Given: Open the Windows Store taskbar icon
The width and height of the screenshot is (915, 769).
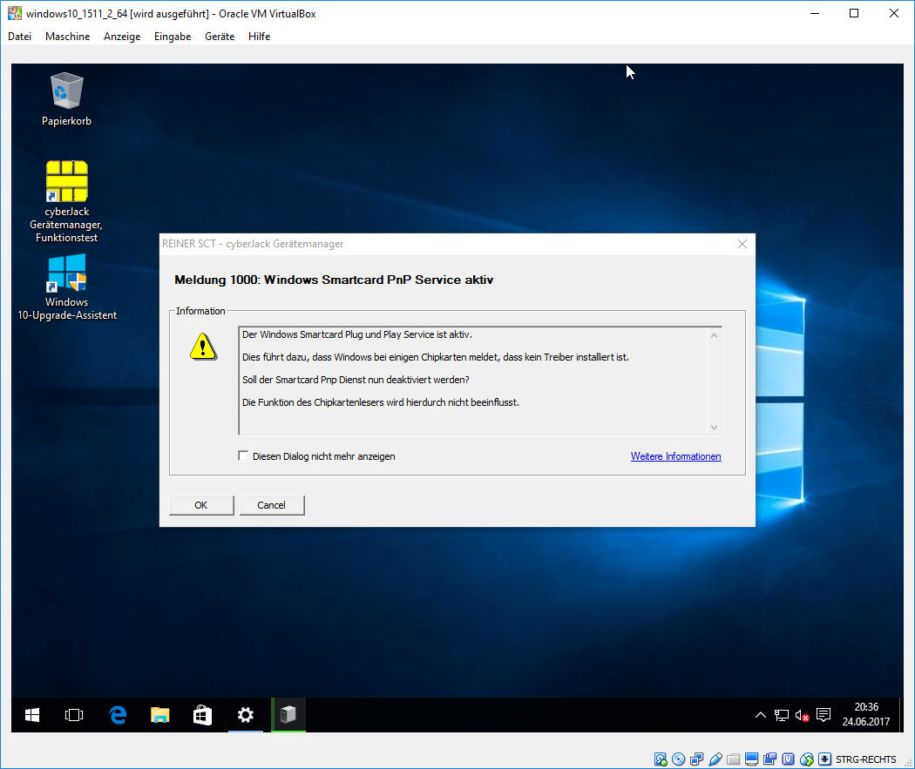Looking at the screenshot, I should [202, 715].
